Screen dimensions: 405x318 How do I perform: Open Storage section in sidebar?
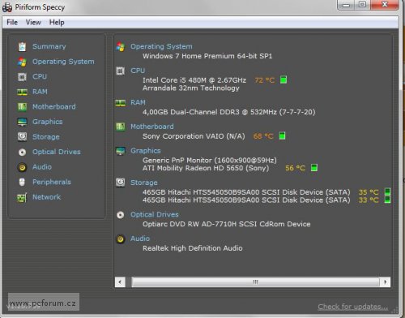(x=46, y=137)
